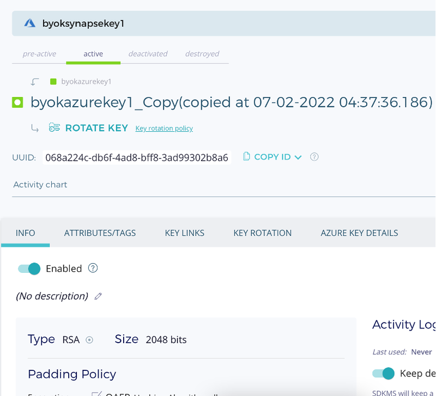This screenshot has height=396, width=436.
Task: Select the active state tab
Action: (93, 53)
